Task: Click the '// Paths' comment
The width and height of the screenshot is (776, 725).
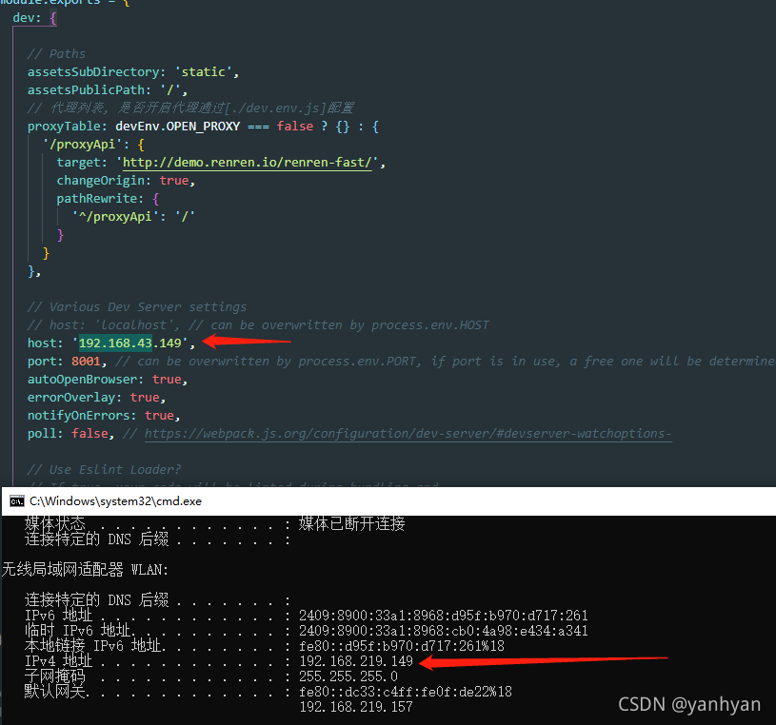Action: click(56, 54)
